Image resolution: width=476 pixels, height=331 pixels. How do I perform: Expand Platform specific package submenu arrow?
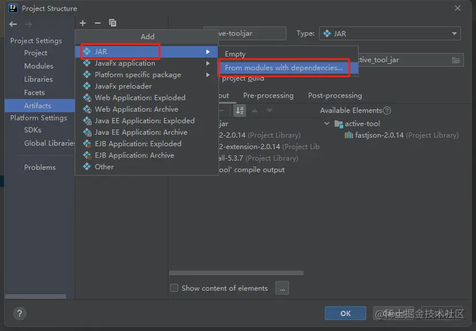pos(208,75)
